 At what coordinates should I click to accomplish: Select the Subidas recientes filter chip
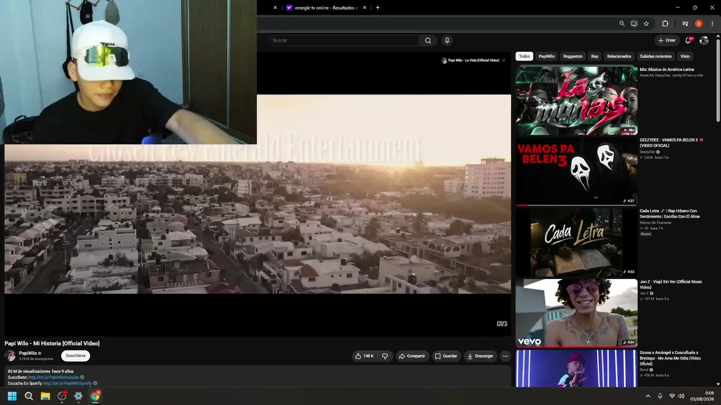point(656,56)
